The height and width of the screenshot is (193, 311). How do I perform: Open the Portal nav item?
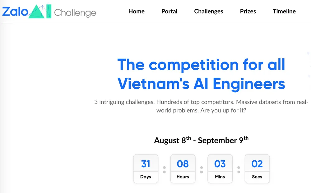pos(169,11)
